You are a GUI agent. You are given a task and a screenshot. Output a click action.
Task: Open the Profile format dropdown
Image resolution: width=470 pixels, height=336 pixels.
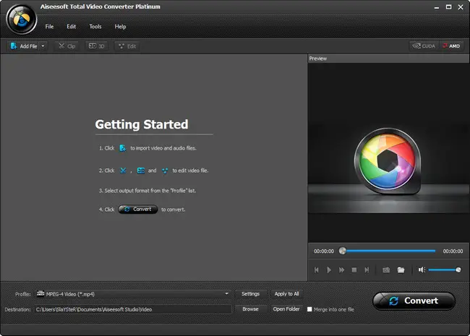tap(227, 294)
